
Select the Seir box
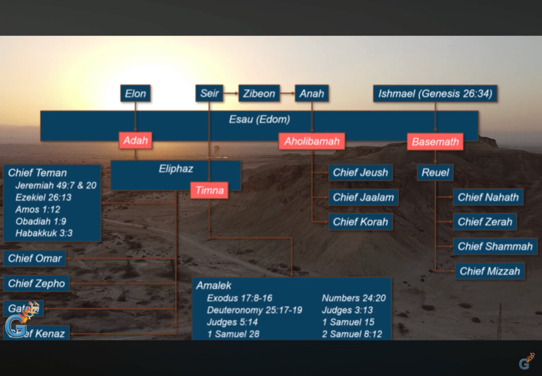point(209,94)
